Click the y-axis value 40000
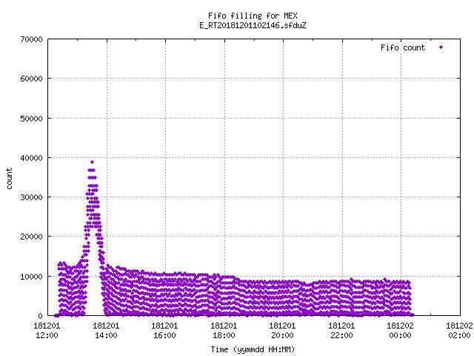Viewport: 474px width, 356px height. pos(31,158)
